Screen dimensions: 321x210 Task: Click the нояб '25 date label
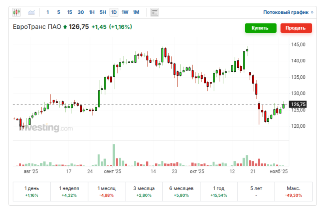point(279,171)
